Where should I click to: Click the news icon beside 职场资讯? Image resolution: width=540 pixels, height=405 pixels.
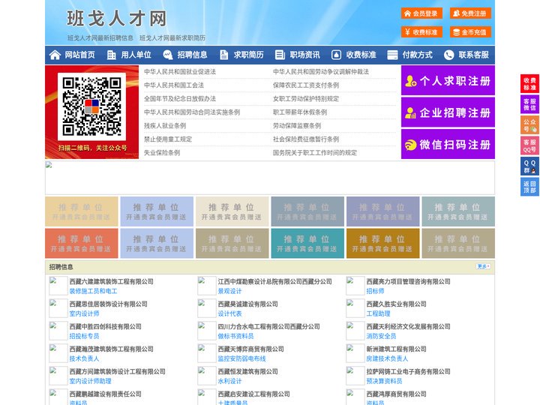[x=280, y=55]
